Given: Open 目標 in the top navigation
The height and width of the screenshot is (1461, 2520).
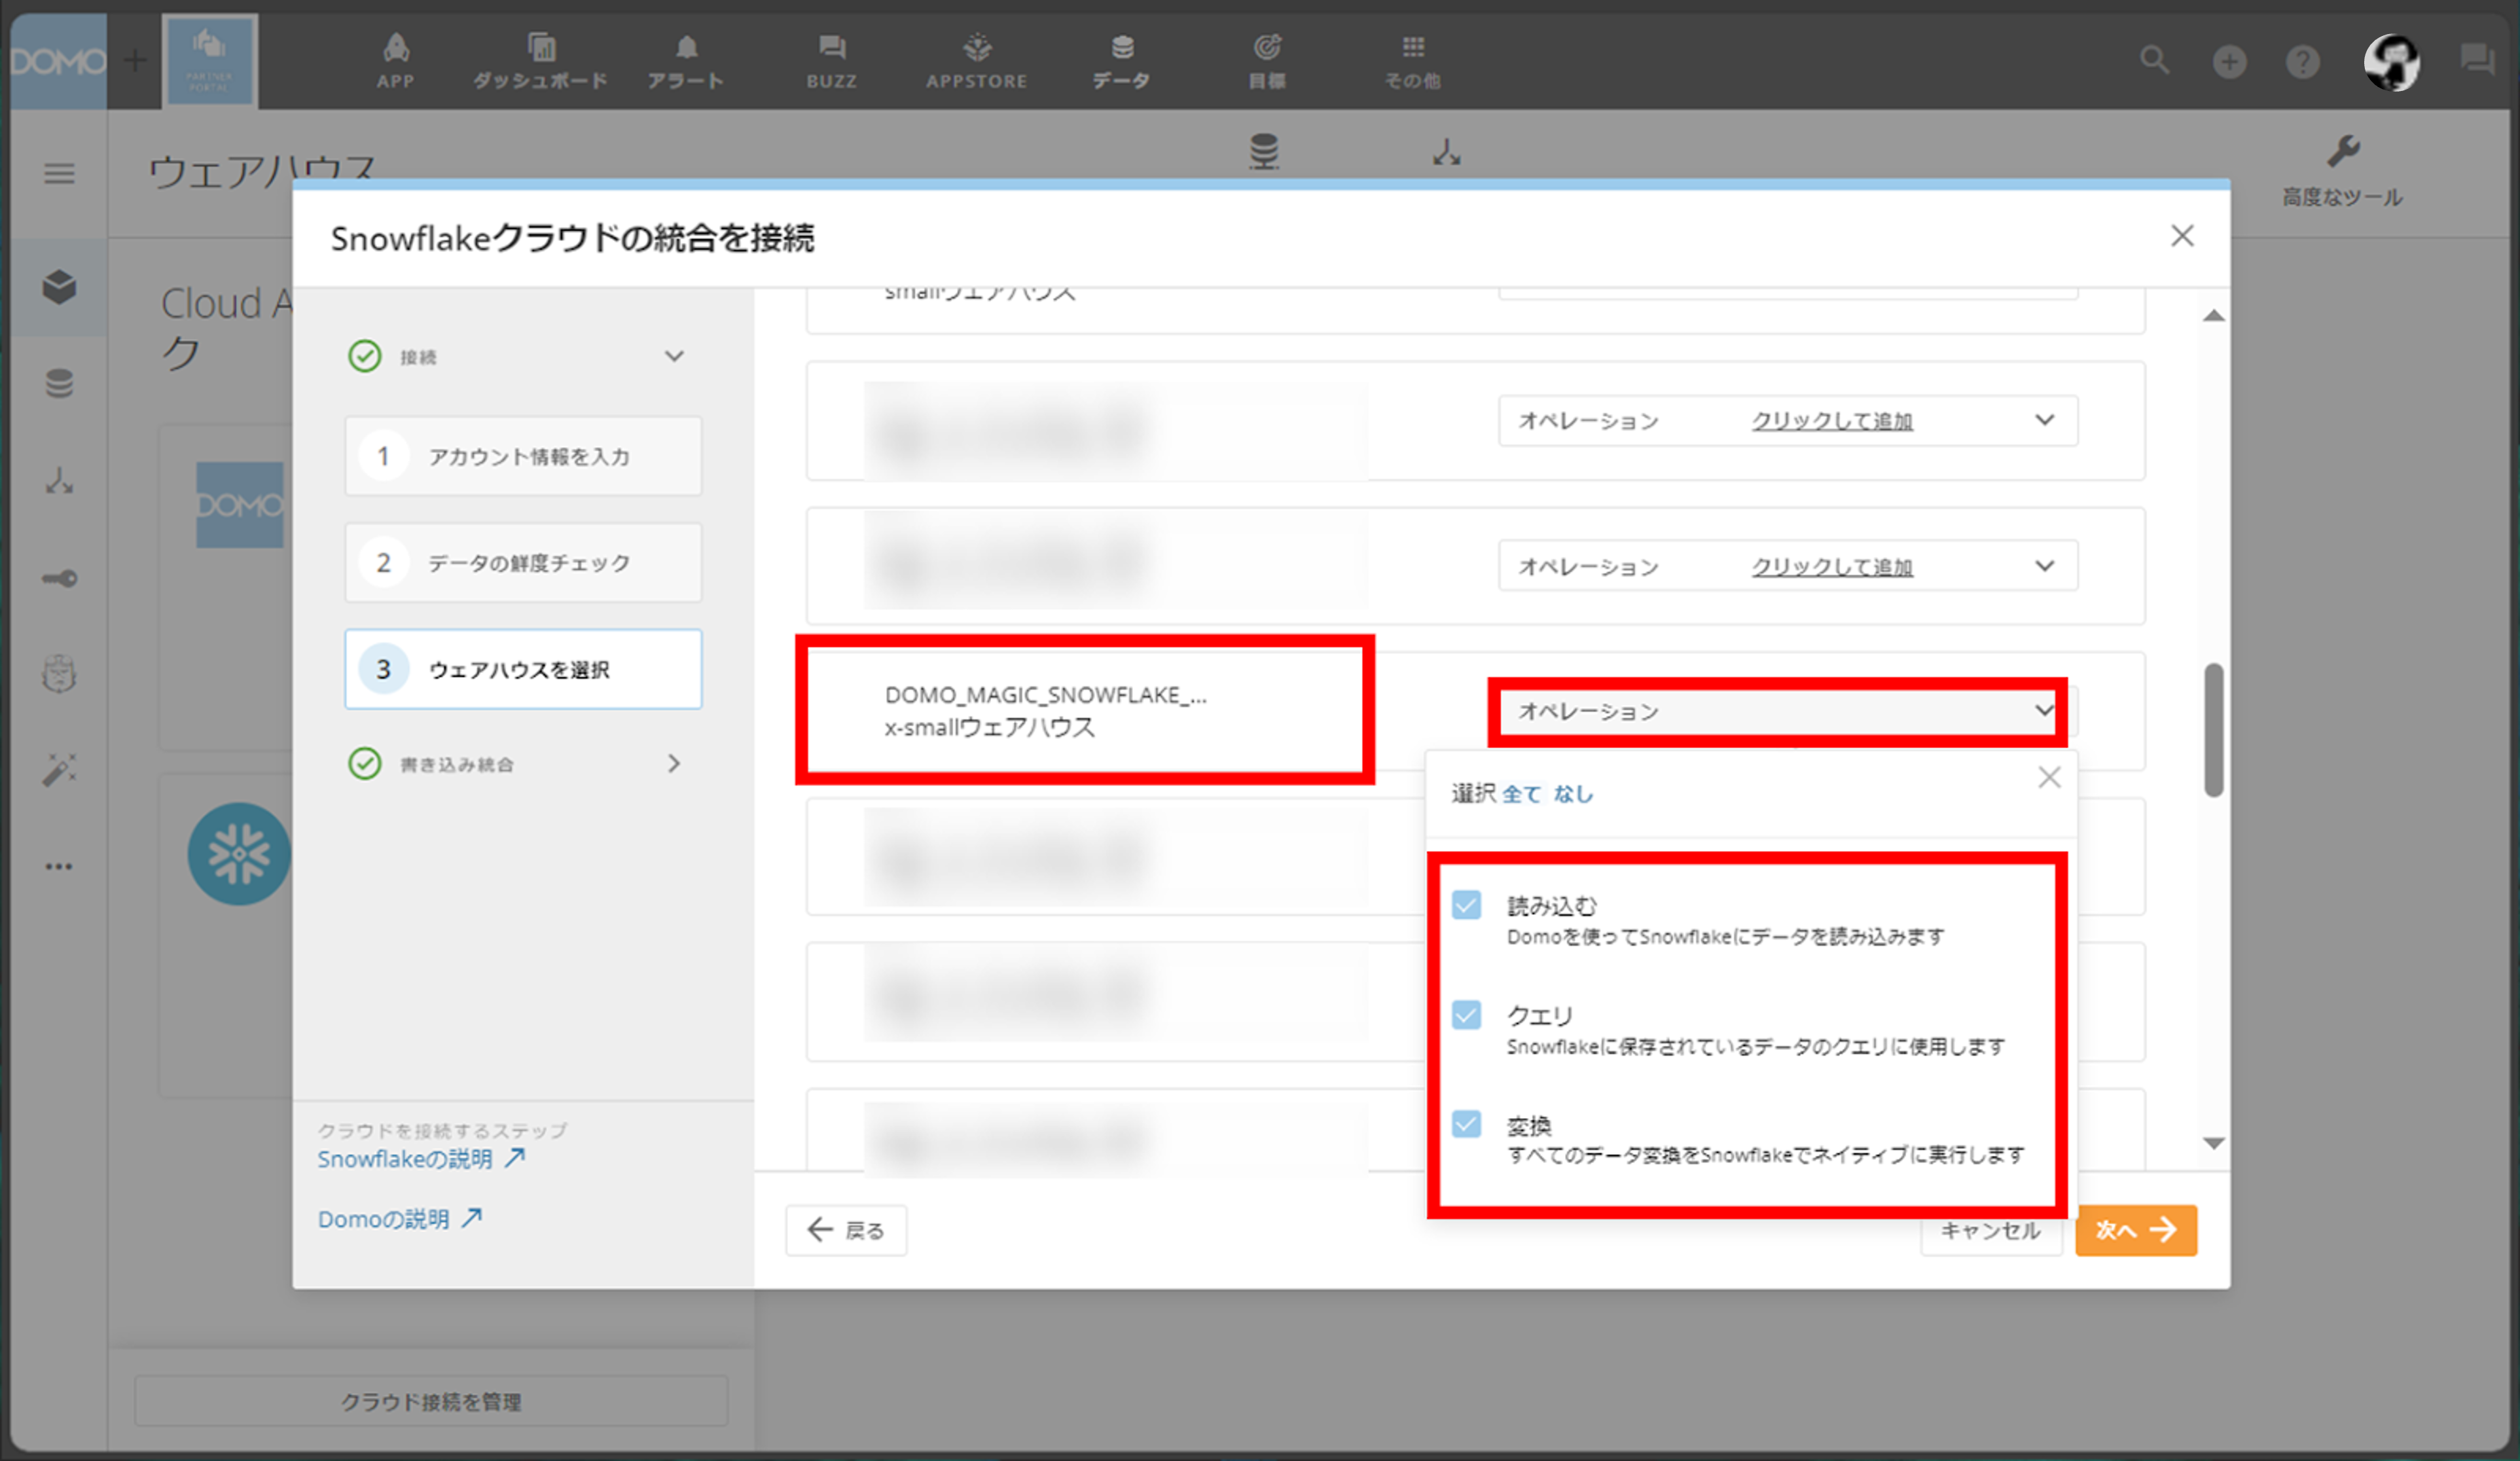Looking at the screenshot, I should [x=1267, y=60].
